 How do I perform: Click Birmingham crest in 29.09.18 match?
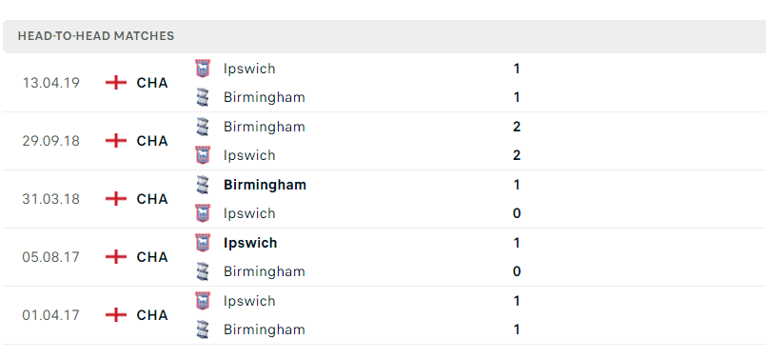[203, 127]
